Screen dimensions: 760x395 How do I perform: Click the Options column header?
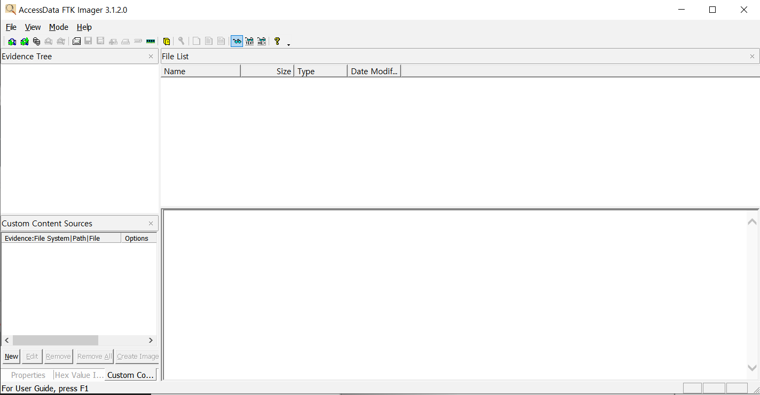tap(139, 238)
